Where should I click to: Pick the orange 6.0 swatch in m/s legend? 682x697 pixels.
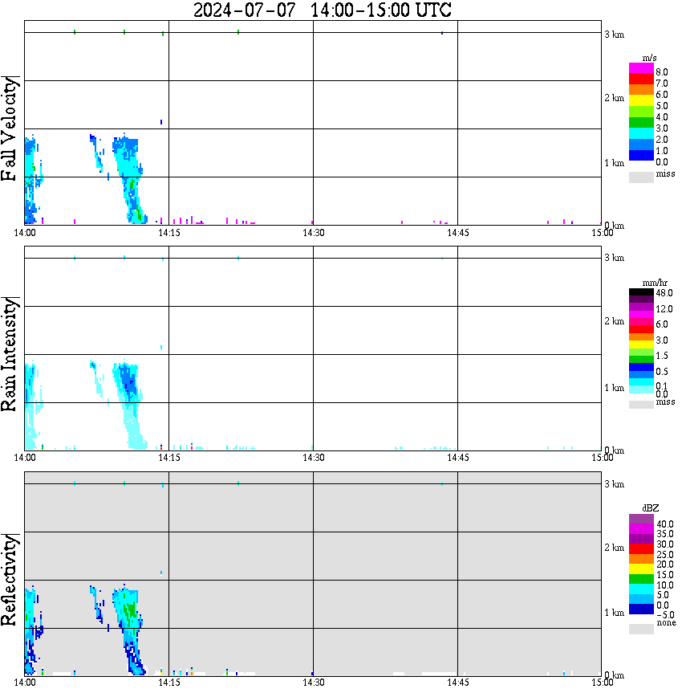click(x=641, y=90)
